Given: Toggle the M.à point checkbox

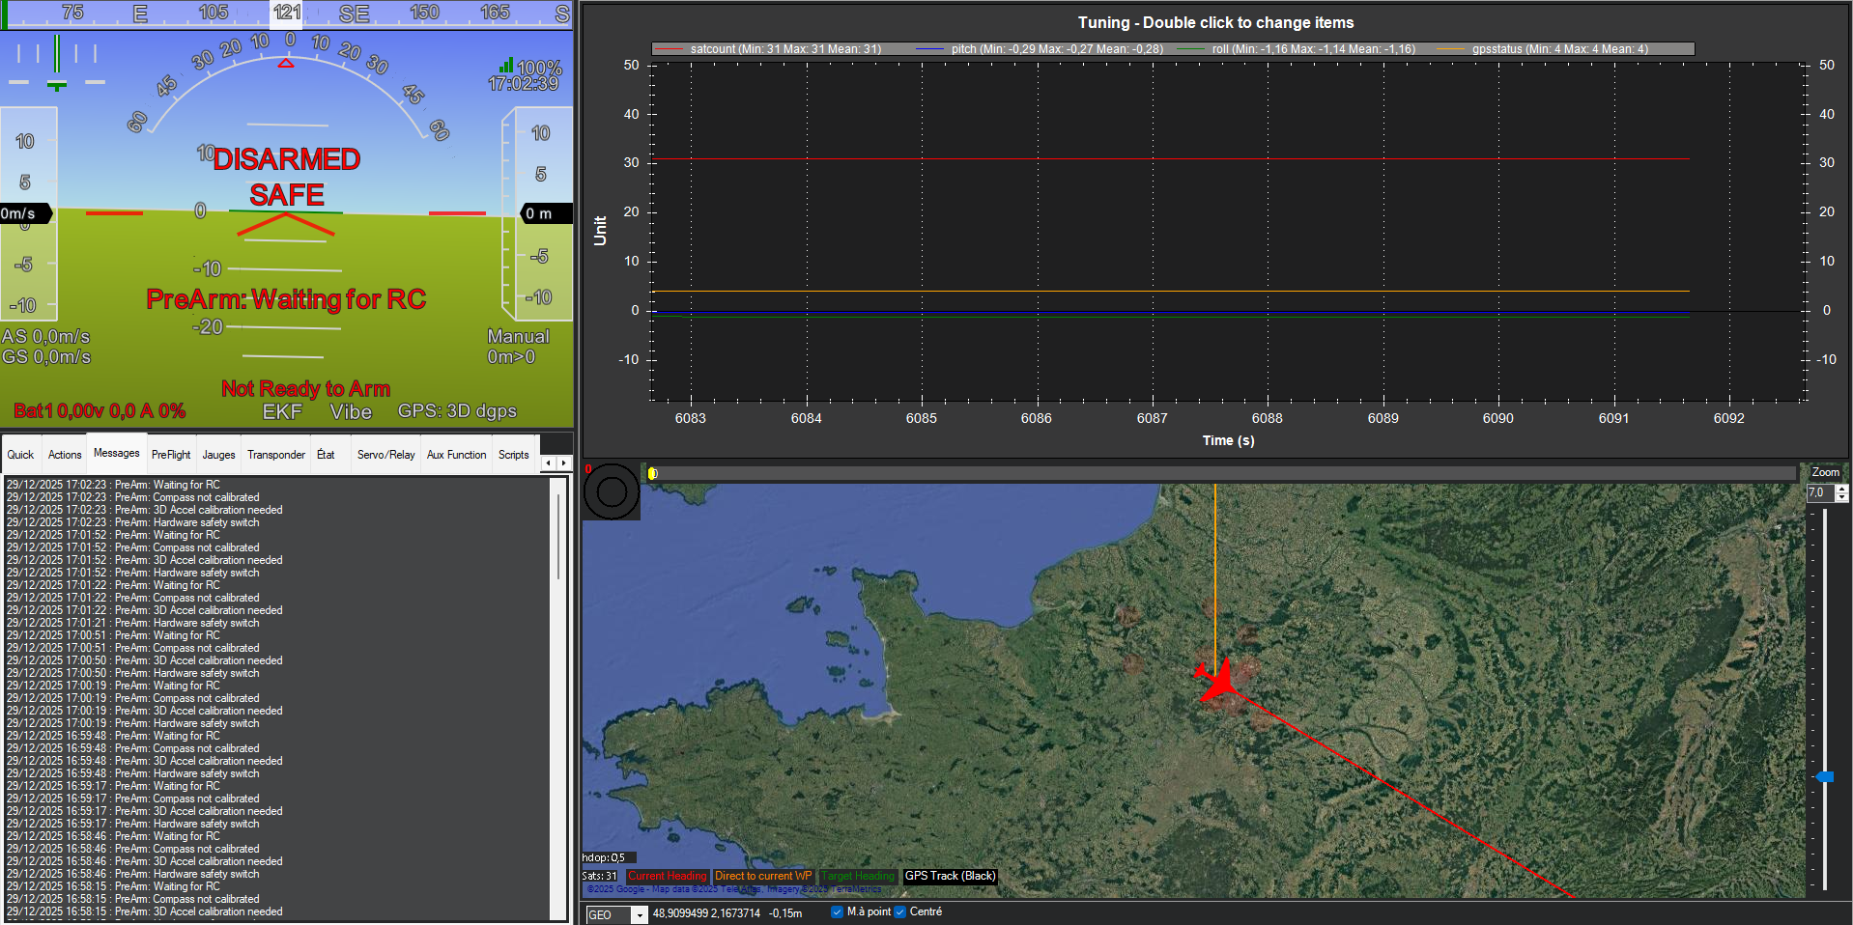Looking at the screenshot, I should pos(837,911).
